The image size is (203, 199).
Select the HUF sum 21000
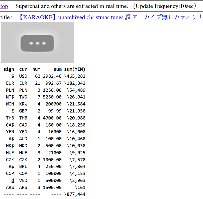pos(55,153)
